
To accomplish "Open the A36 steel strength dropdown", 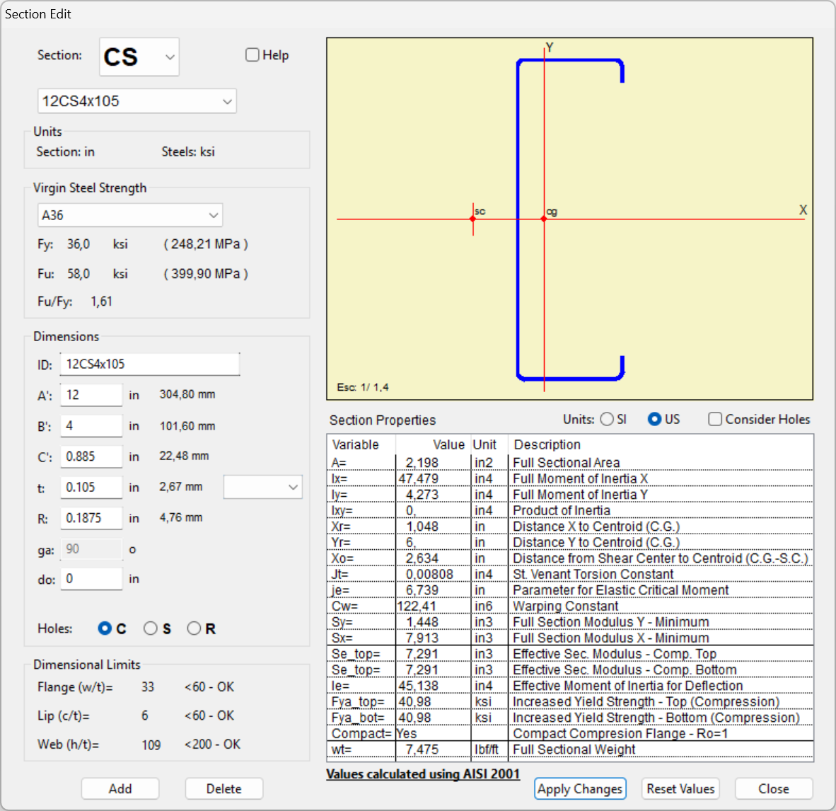I will [x=130, y=215].
